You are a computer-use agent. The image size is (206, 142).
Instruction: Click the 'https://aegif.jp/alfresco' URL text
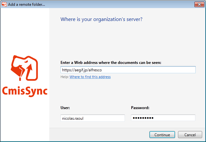[81, 70]
